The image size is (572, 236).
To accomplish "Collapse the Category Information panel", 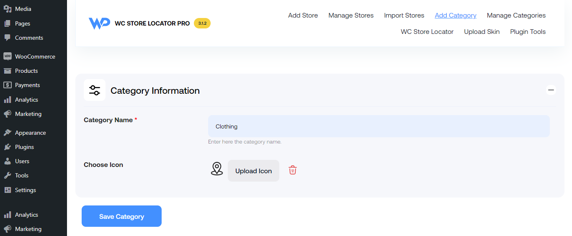I will [551, 90].
